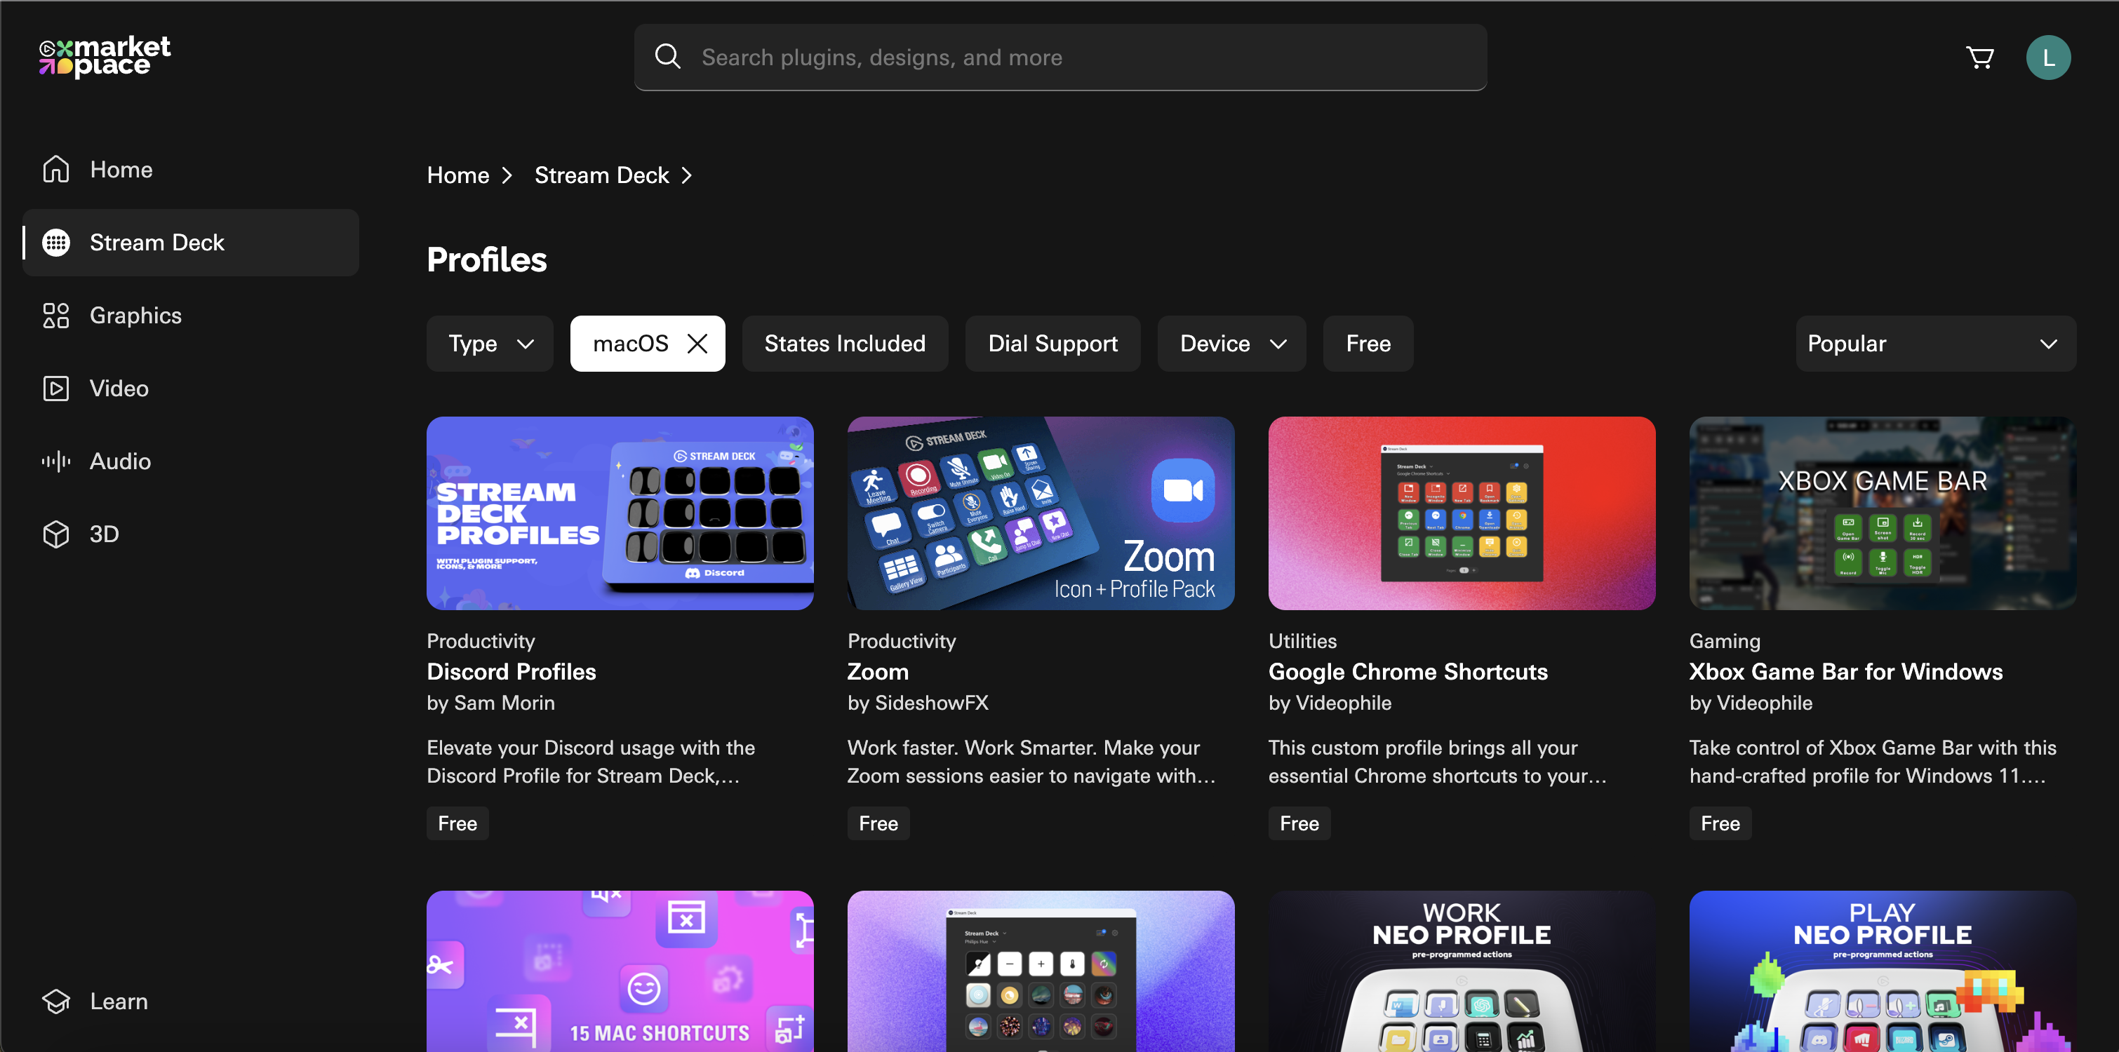The image size is (2119, 1052).
Task: Open the 15 Mac Shortcuts thumbnail
Action: (x=620, y=971)
